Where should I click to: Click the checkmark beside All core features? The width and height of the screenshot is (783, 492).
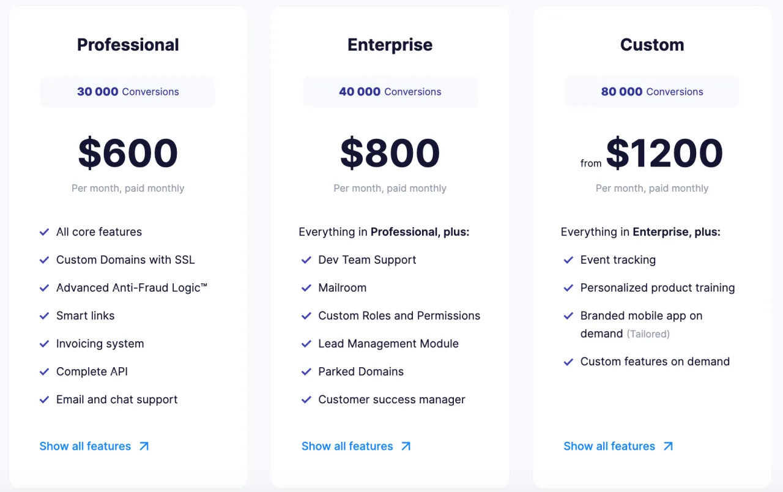(x=44, y=232)
